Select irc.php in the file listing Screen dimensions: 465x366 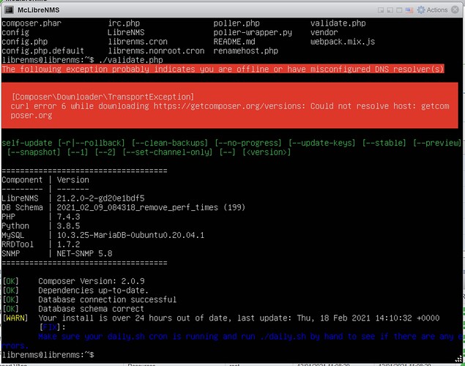pos(124,23)
